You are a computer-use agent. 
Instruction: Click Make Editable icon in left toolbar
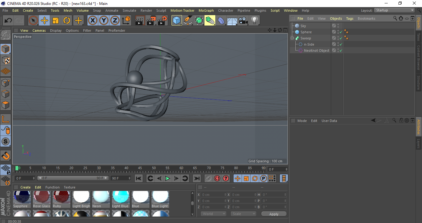pos(6,35)
